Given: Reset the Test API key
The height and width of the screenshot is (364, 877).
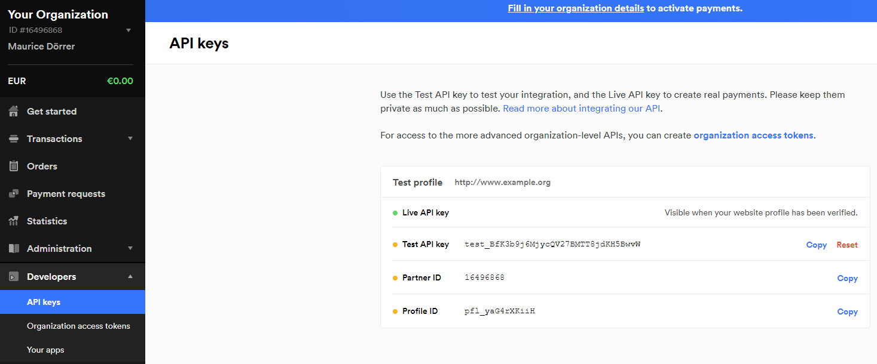Looking at the screenshot, I should click(x=847, y=245).
